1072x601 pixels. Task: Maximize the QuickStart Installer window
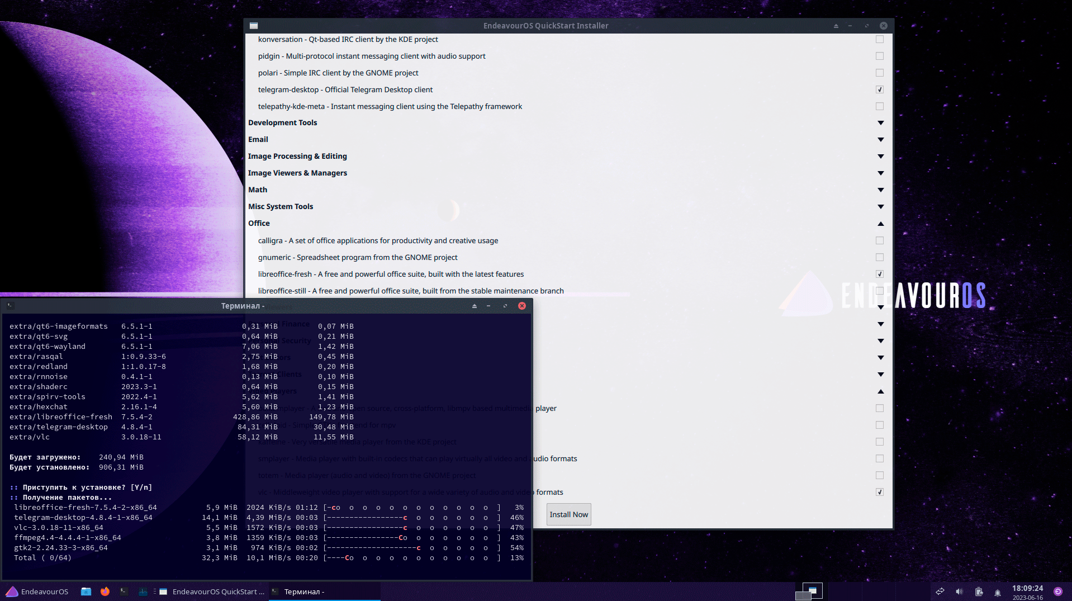pos(867,26)
